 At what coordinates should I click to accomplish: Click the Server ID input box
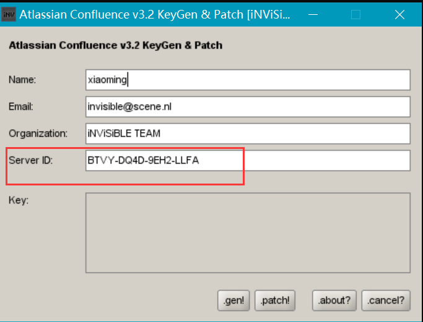click(248, 161)
